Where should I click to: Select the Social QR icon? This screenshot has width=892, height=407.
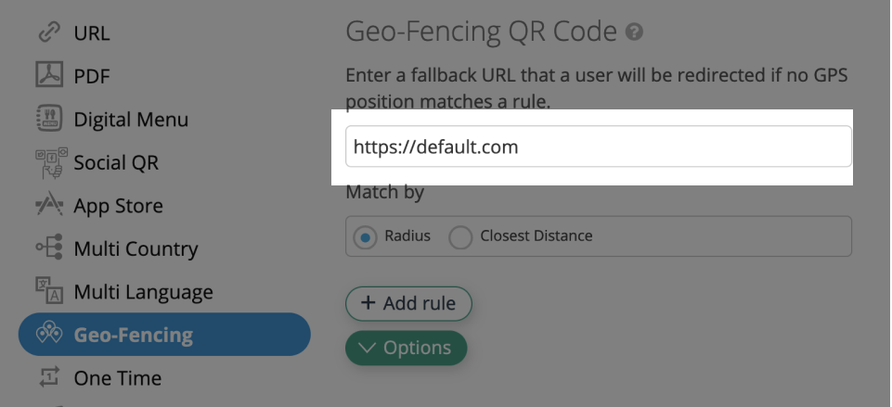point(51,162)
